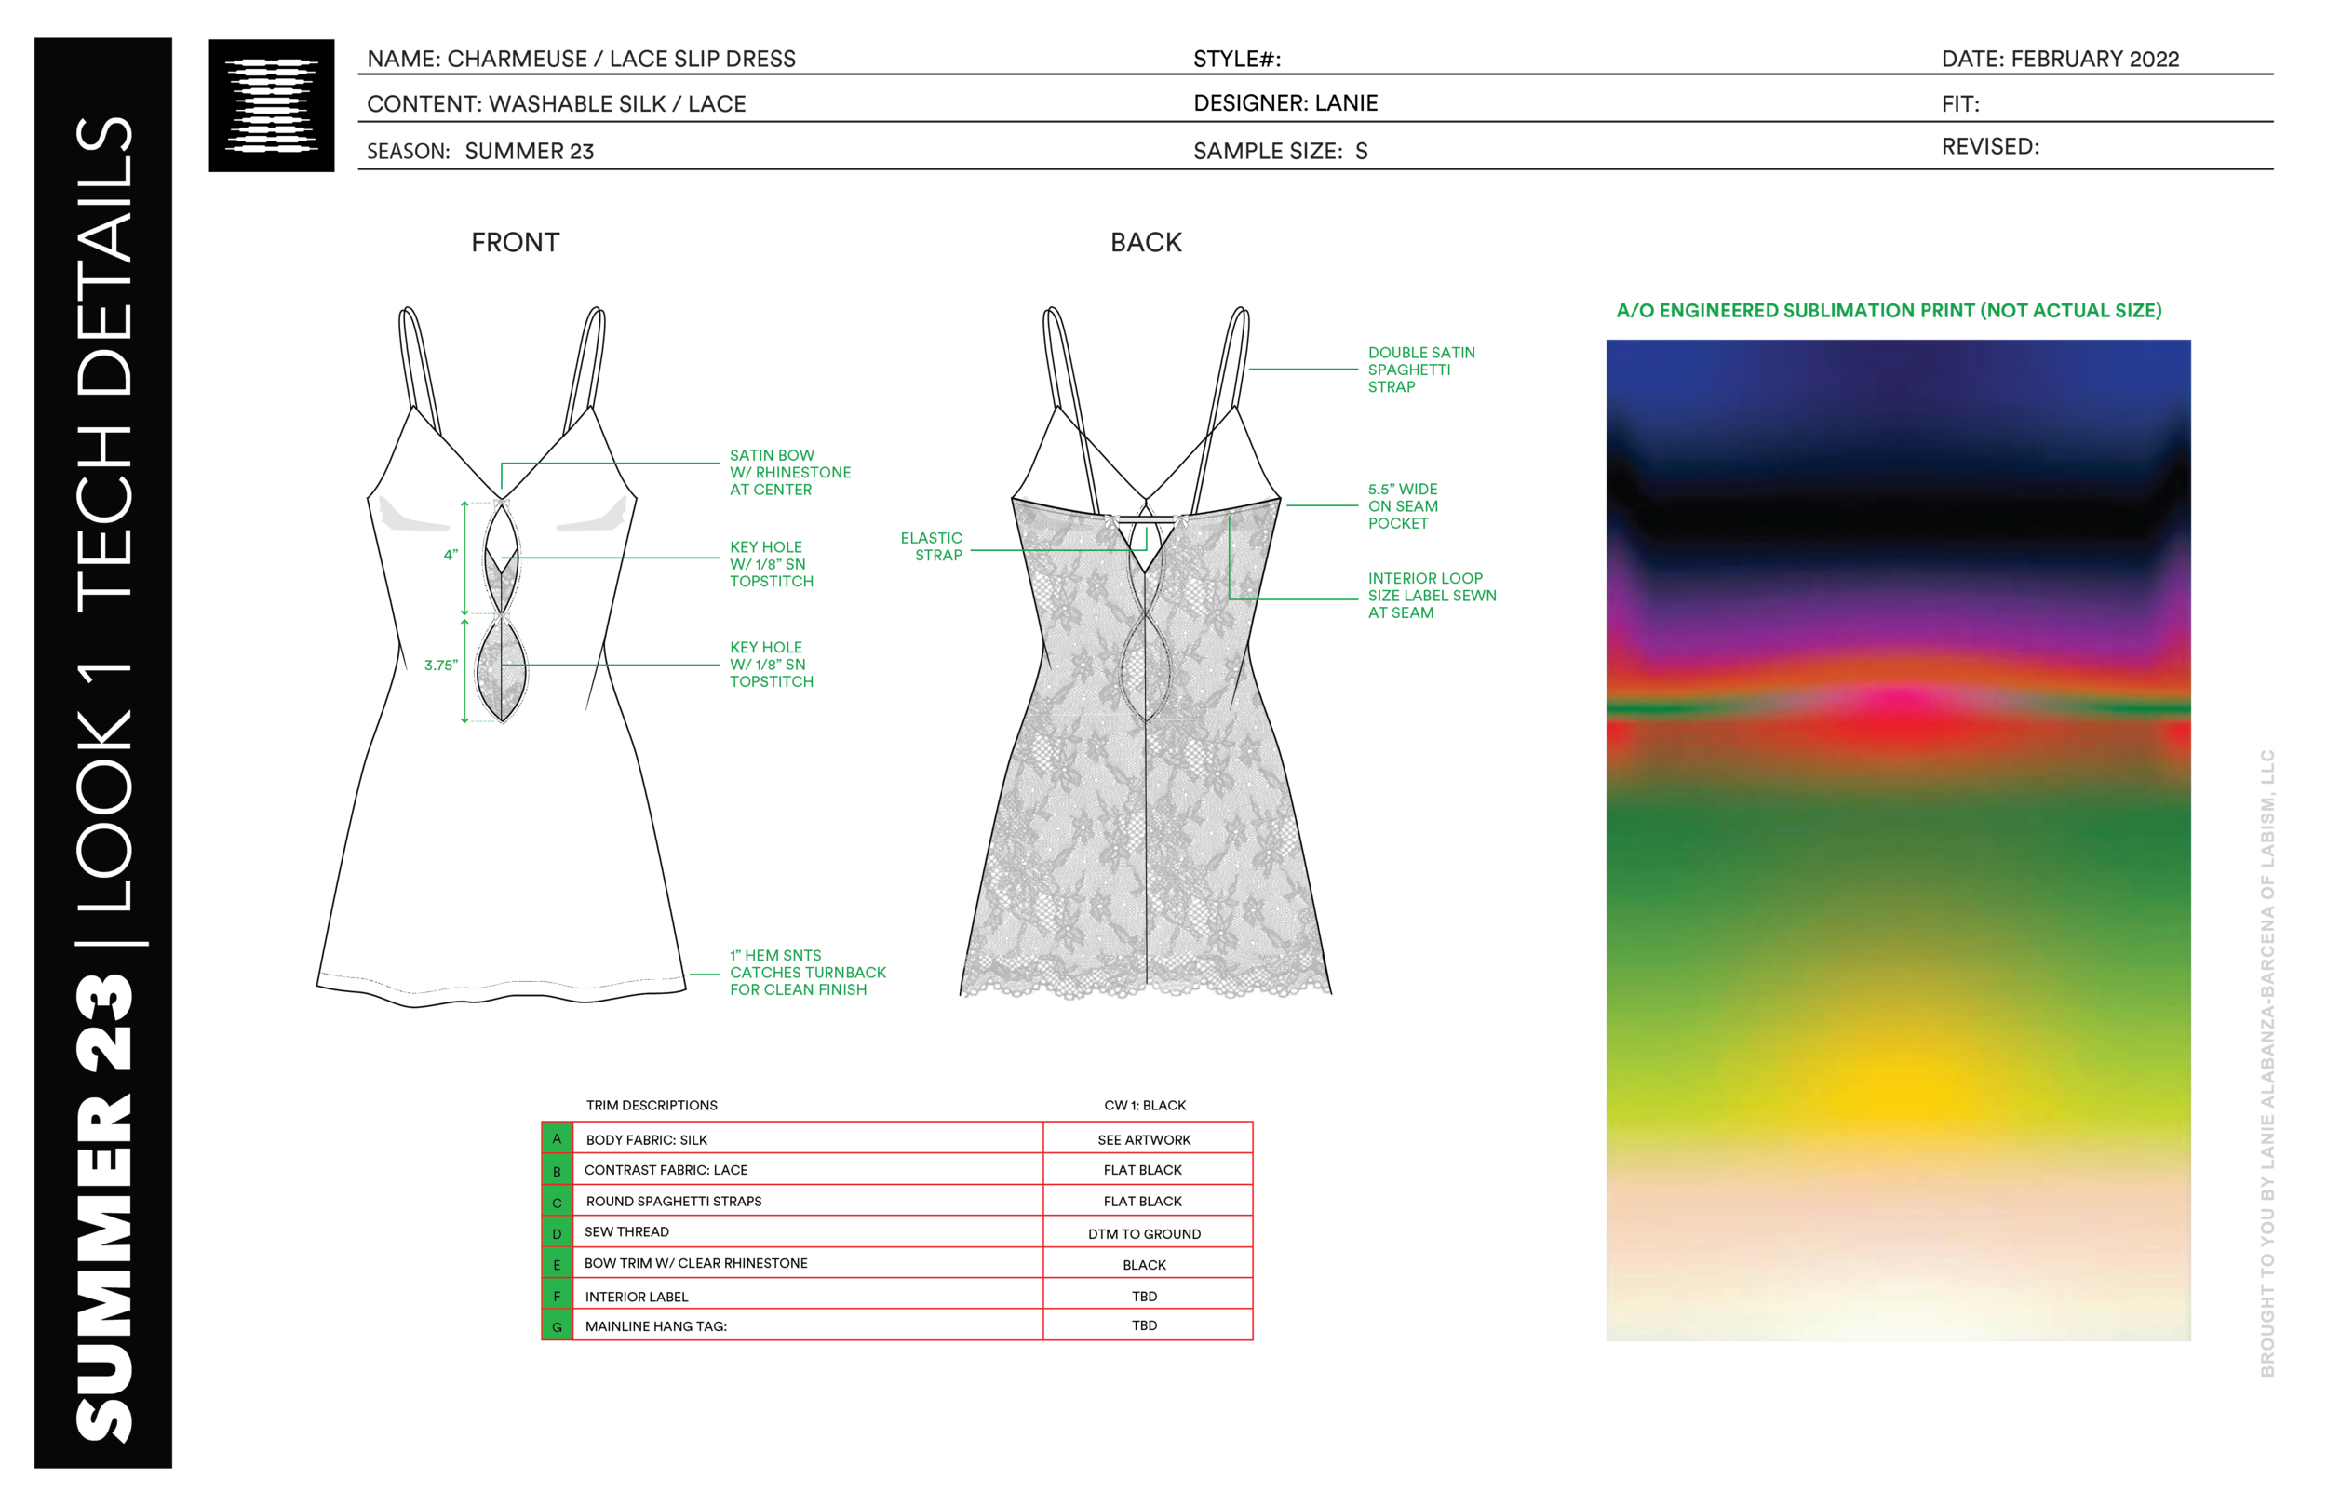Click 'CW 1: BLACK' column header
Image resolution: width=2327 pixels, height=1506 pixels.
pos(1145,1105)
